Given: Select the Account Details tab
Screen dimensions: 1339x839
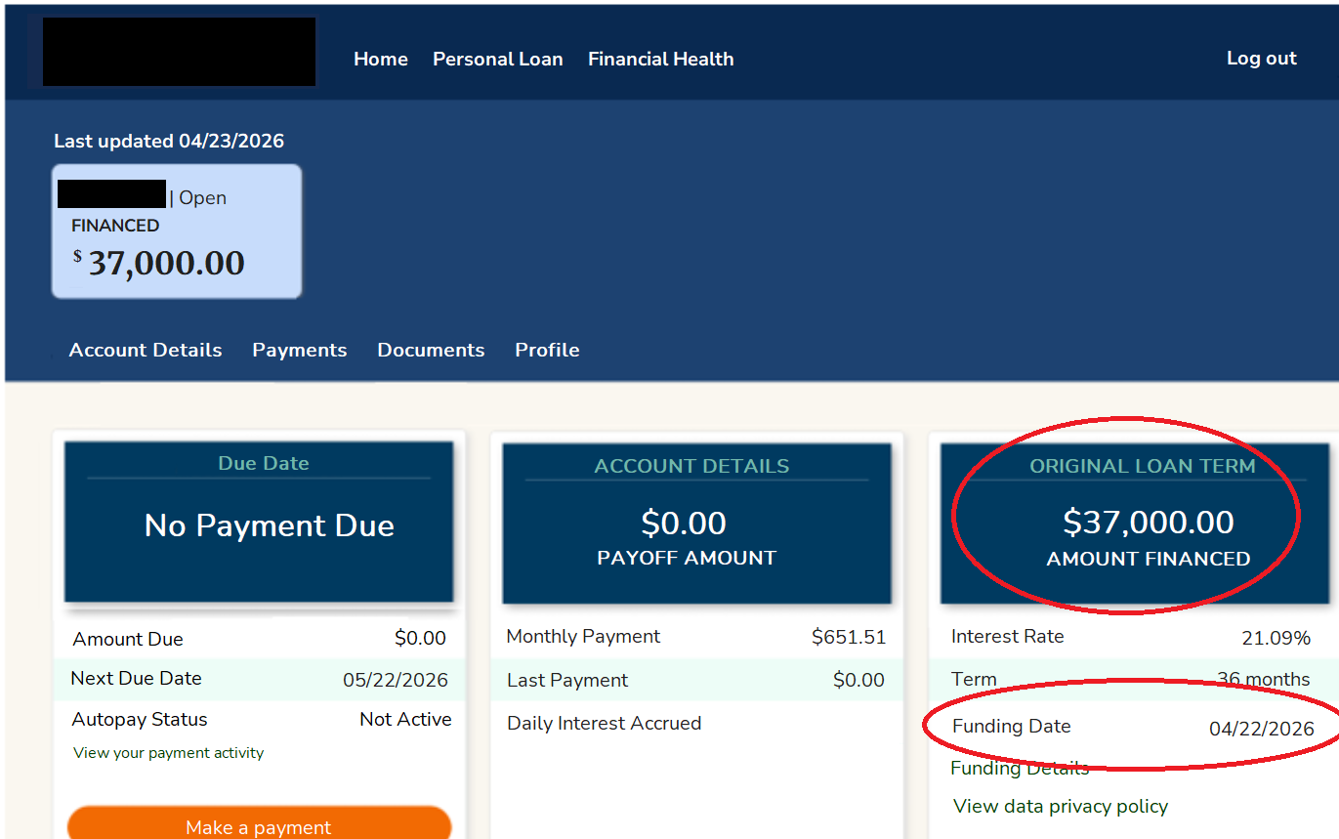Looking at the screenshot, I should [x=146, y=350].
